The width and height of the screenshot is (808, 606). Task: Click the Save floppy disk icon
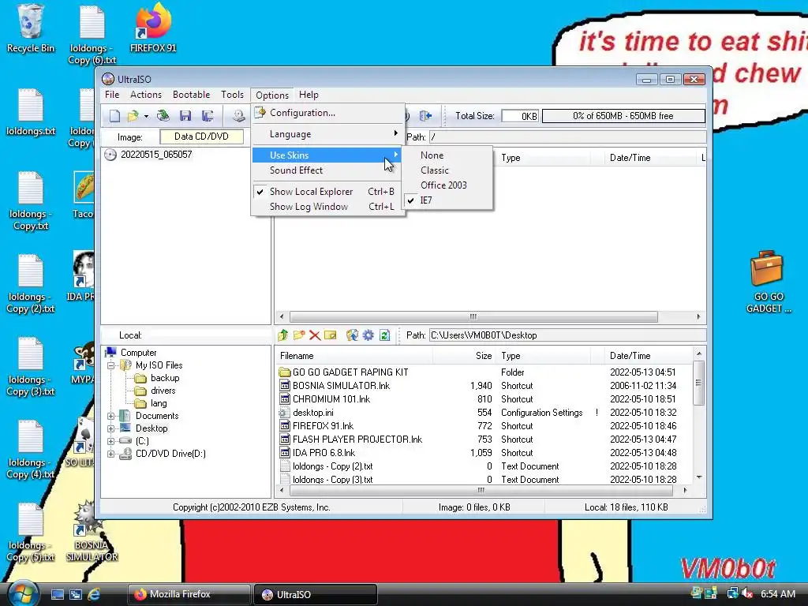pyautogui.click(x=185, y=116)
